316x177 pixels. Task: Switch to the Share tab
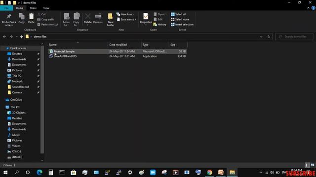[33, 8]
